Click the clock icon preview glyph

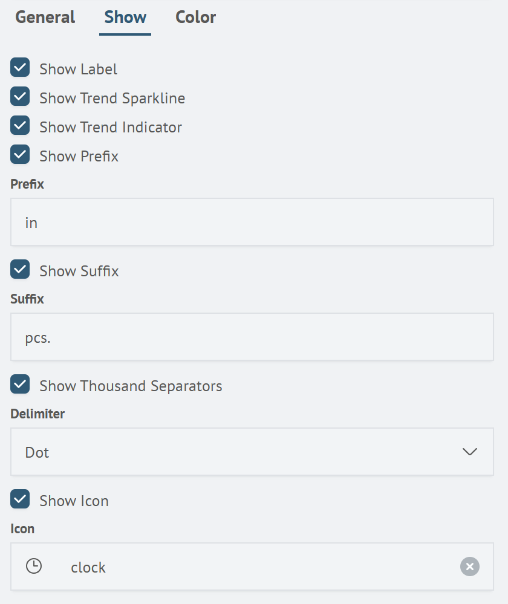34,567
